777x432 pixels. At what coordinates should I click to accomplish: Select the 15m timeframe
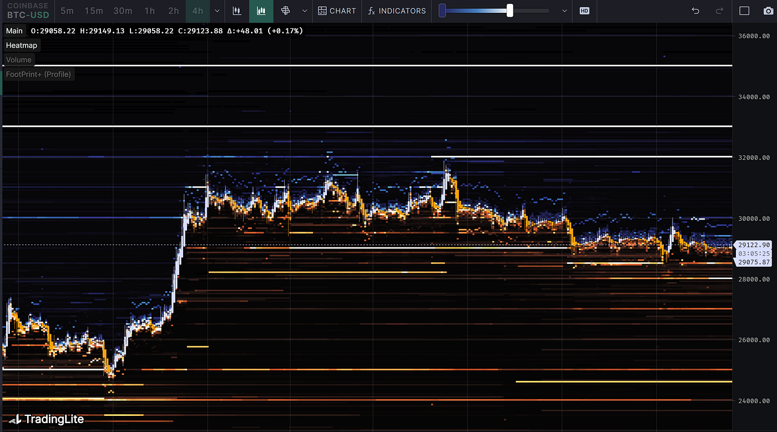click(94, 11)
